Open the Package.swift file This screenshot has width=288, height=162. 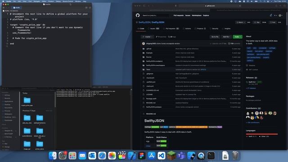[x=151, y=99]
